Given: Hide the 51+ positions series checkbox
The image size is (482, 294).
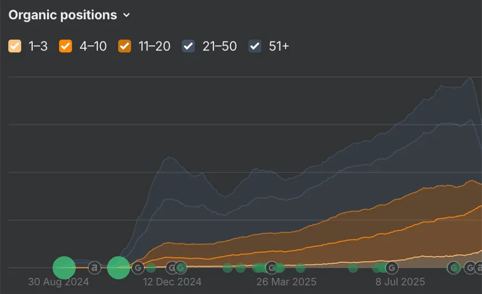Looking at the screenshot, I should coord(255,46).
